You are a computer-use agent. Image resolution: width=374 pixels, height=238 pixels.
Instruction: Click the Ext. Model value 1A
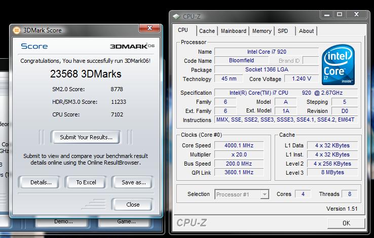285,111
